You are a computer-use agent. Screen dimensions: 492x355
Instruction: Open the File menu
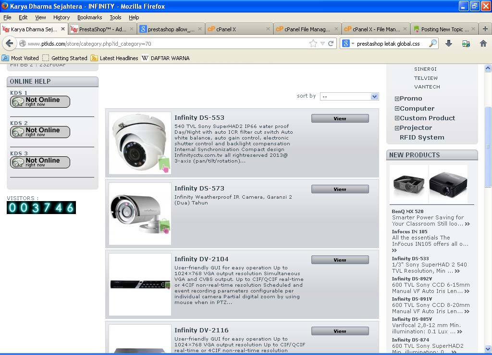click(x=7, y=17)
